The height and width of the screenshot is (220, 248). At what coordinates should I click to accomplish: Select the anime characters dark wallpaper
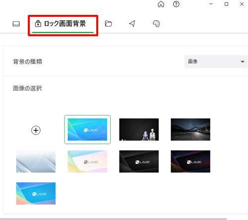point(139,129)
